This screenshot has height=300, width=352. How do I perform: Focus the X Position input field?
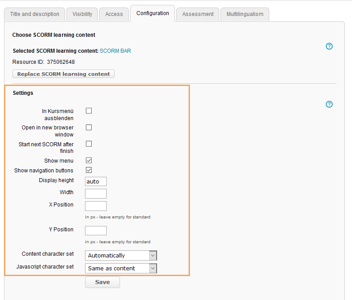tap(96, 206)
